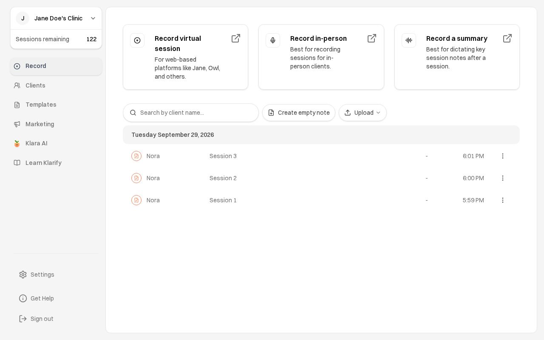Expand the Jane Doe's Clinic dropdown chevron

pos(93,18)
